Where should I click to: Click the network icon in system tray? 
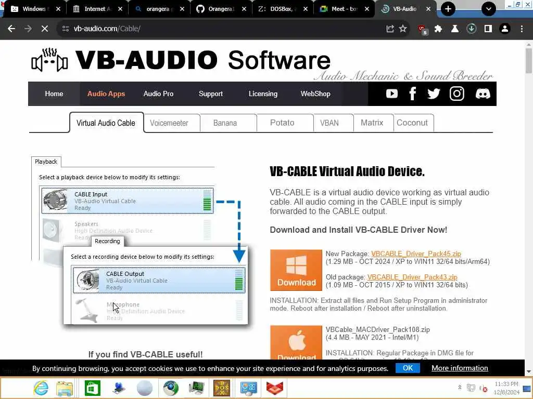click(x=471, y=388)
